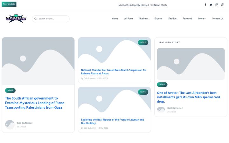Image resolution: width=229 pixels, height=143 pixels.
Task: Open the Twitter social icon
Action: click(x=211, y=5)
